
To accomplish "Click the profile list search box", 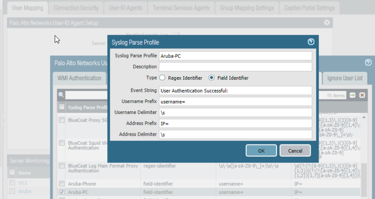I will click(x=86, y=95).
